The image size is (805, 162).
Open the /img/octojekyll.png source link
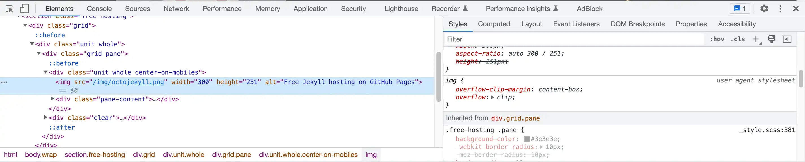click(128, 82)
